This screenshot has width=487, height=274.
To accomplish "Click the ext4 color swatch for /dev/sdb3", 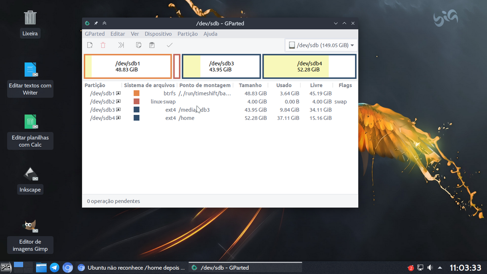I will point(137,110).
